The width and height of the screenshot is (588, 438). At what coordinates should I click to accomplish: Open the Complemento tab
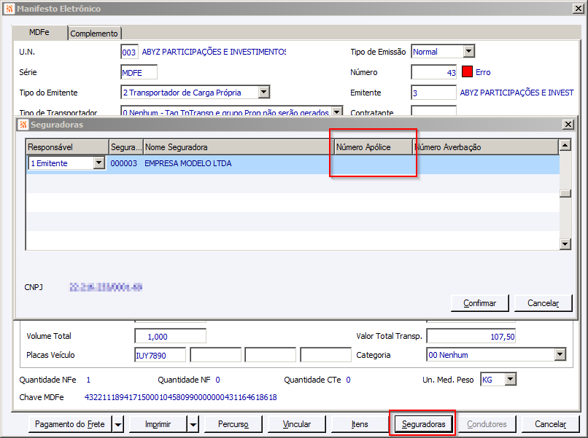point(94,34)
